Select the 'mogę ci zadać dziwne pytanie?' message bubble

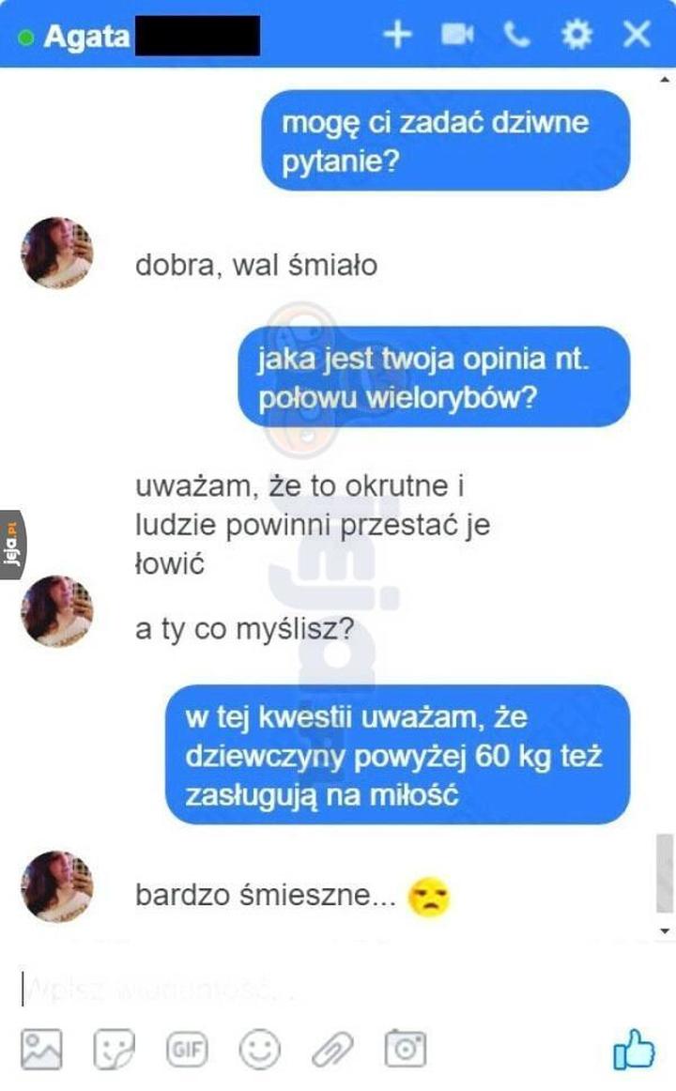446,141
